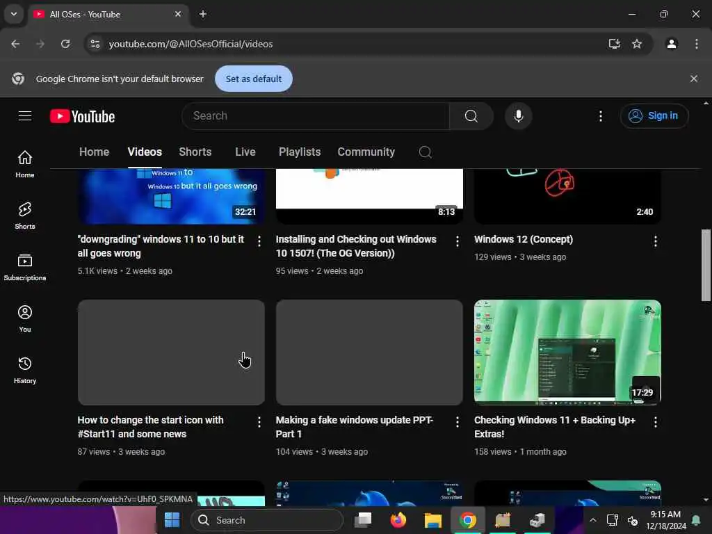Open options for Start11 start icon video

[x=259, y=422]
